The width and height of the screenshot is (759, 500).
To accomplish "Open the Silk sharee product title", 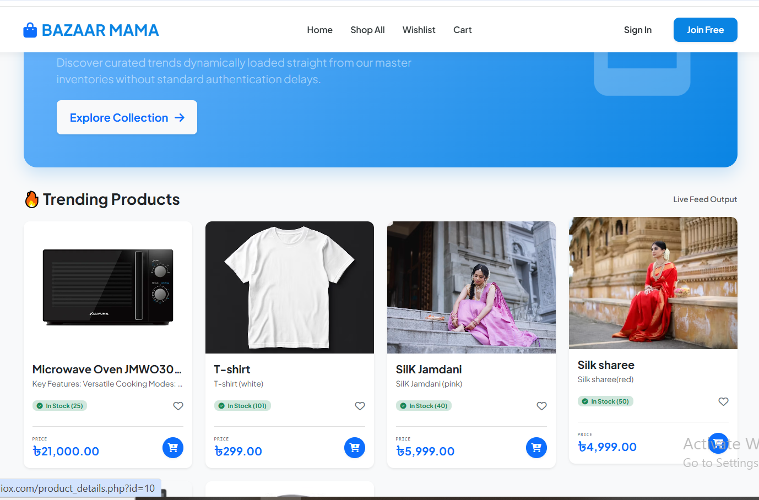I will tap(606, 365).
